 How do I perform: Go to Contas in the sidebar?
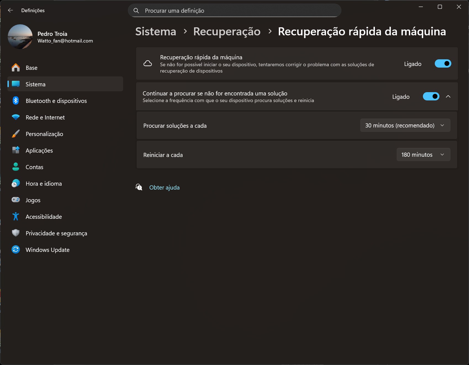(x=35, y=167)
